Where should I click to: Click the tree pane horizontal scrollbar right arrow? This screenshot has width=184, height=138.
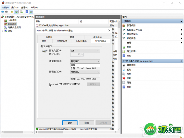(x=32, y=132)
